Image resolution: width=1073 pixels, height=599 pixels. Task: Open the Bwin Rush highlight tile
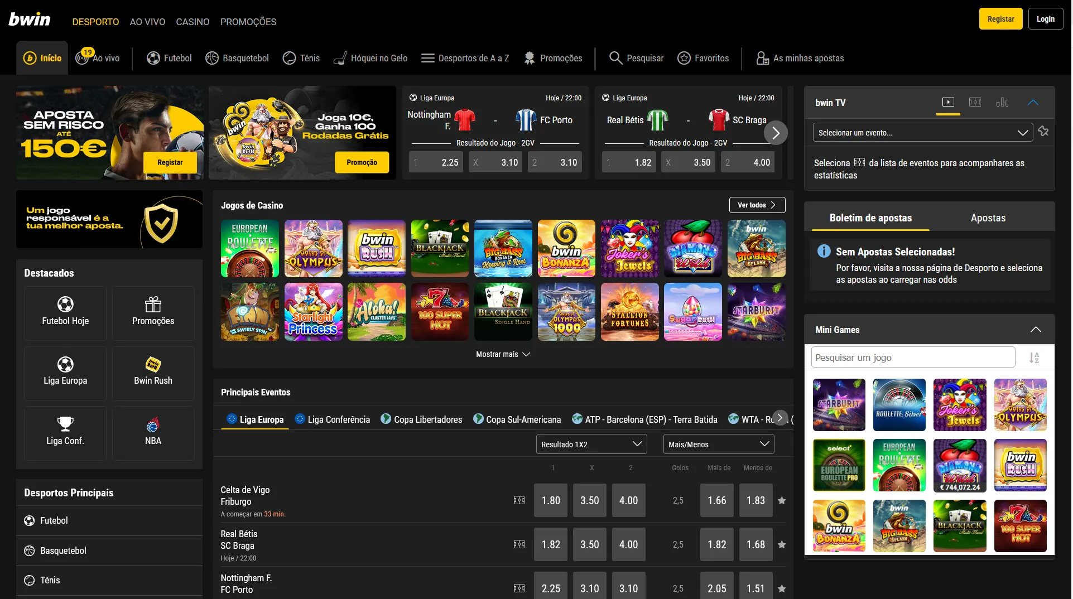153,374
